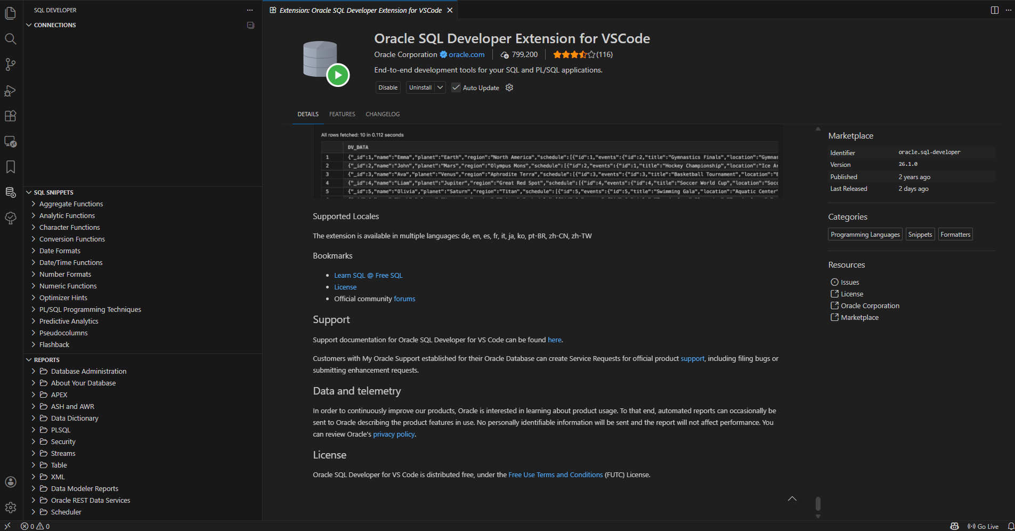Open Source Control view icon
The height and width of the screenshot is (531, 1015).
[x=10, y=65]
